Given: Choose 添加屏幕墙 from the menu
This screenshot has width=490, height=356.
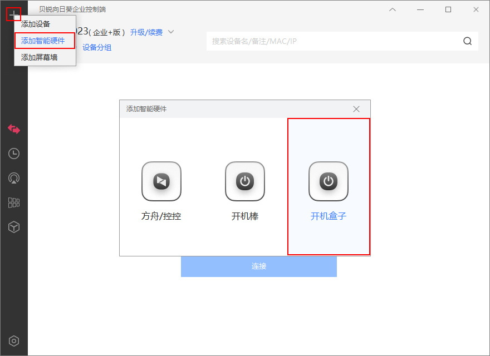Looking at the screenshot, I should [x=45, y=57].
